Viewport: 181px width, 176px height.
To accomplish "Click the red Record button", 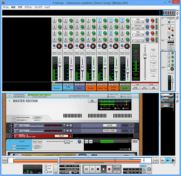I will click(x=109, y=169).
